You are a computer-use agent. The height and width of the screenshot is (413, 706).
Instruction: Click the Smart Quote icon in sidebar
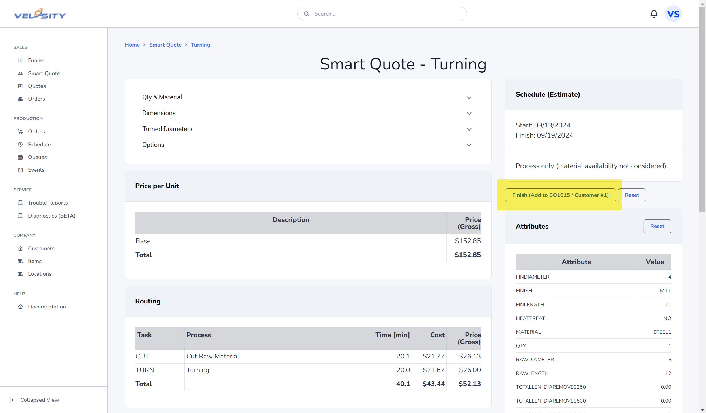[20, 73]
